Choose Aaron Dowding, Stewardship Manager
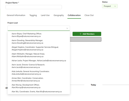This screenshot has width=129, height=101. click(x=39, y=42)
